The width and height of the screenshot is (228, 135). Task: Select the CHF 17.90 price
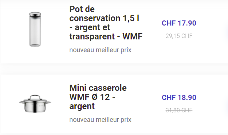click(x=179, y=23)
